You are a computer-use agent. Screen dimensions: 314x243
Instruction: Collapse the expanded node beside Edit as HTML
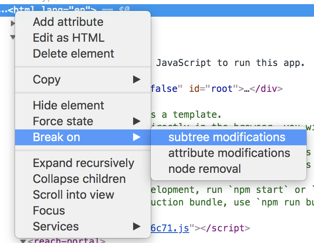point(13,37)
